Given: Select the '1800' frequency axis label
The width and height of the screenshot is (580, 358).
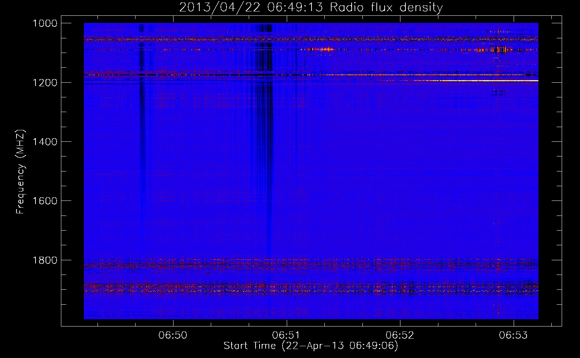Looking at the screenshot, I should [45, 260].
